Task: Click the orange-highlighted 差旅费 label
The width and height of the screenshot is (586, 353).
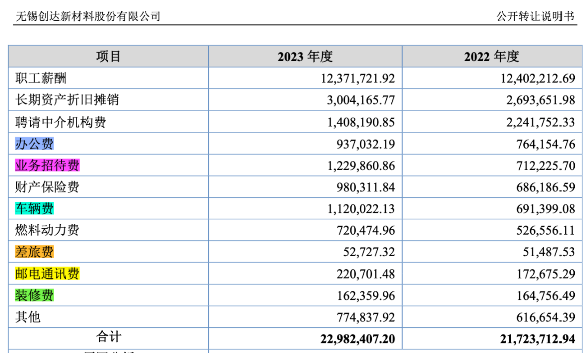Action: point(34,252)
